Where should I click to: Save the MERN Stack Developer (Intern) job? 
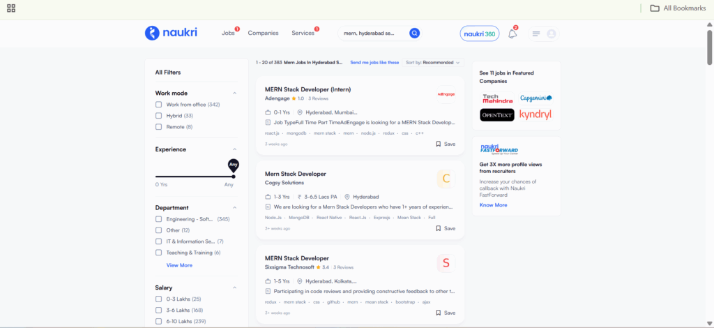[445, 144]
